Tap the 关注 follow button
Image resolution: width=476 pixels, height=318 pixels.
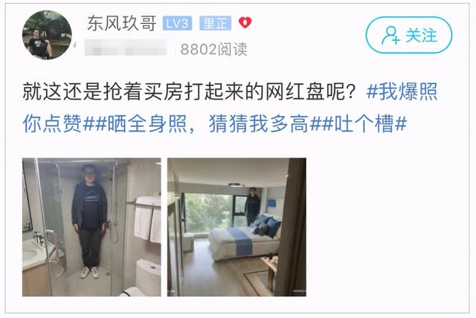tap(409, 35)
